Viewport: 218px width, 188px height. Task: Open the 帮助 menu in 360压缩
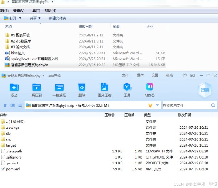click(169, 75)
